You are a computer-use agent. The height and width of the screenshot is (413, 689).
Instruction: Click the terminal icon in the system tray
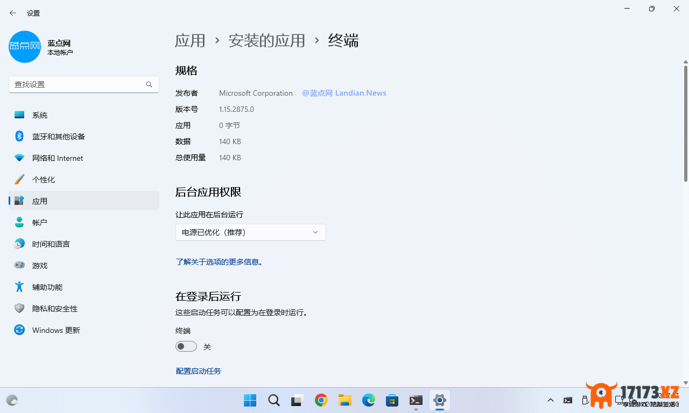coord(568,400)
